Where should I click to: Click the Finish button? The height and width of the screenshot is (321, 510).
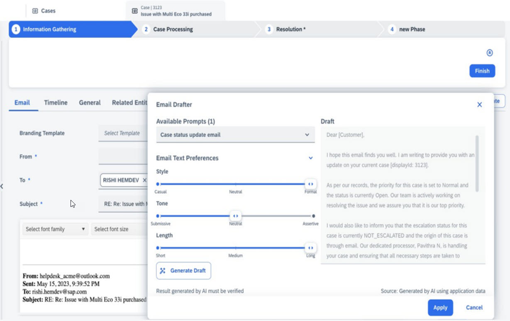click(x=482, y=71)
